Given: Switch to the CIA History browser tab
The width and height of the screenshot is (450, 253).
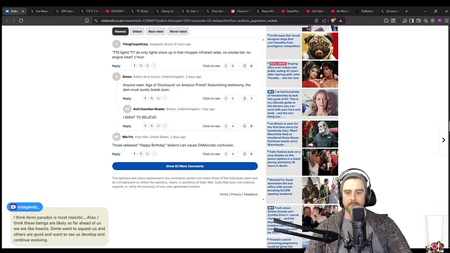Looking at the screenshot, I should point(316,11).
